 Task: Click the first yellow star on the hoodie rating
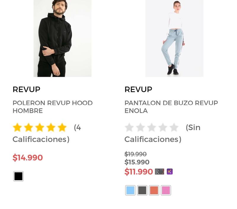coord(17,128)
